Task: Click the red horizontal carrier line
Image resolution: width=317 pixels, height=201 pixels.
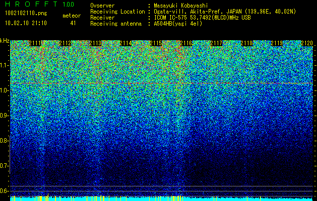Action: click(162, 83)
